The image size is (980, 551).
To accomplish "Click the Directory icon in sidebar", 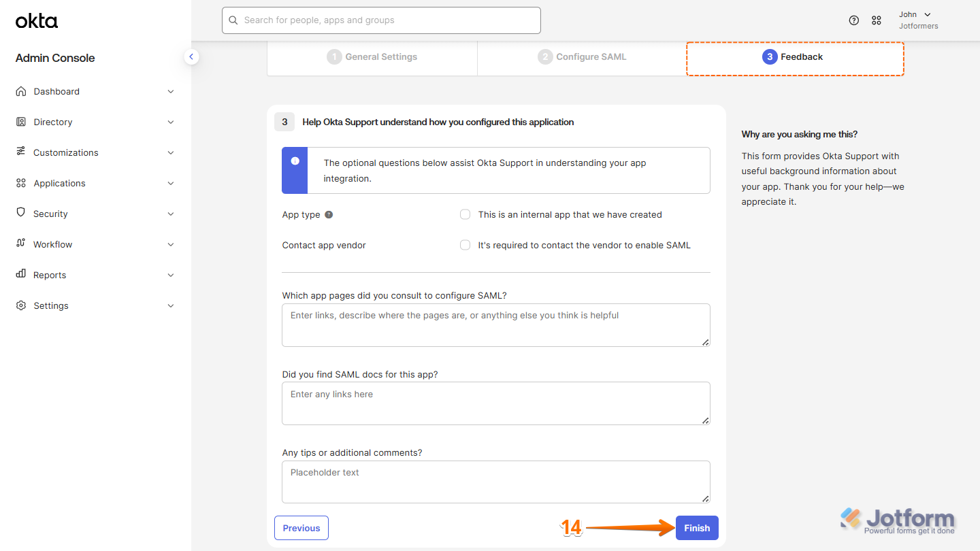I will (21, 122).
